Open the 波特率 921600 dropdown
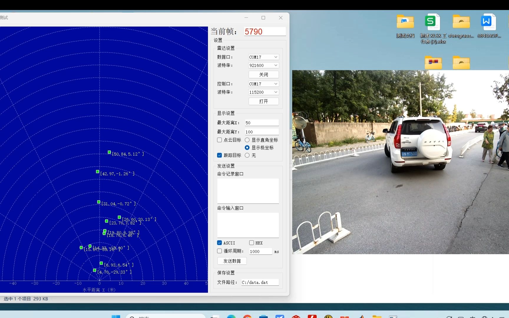Screen dimensions: 509x318 (263, 65)
